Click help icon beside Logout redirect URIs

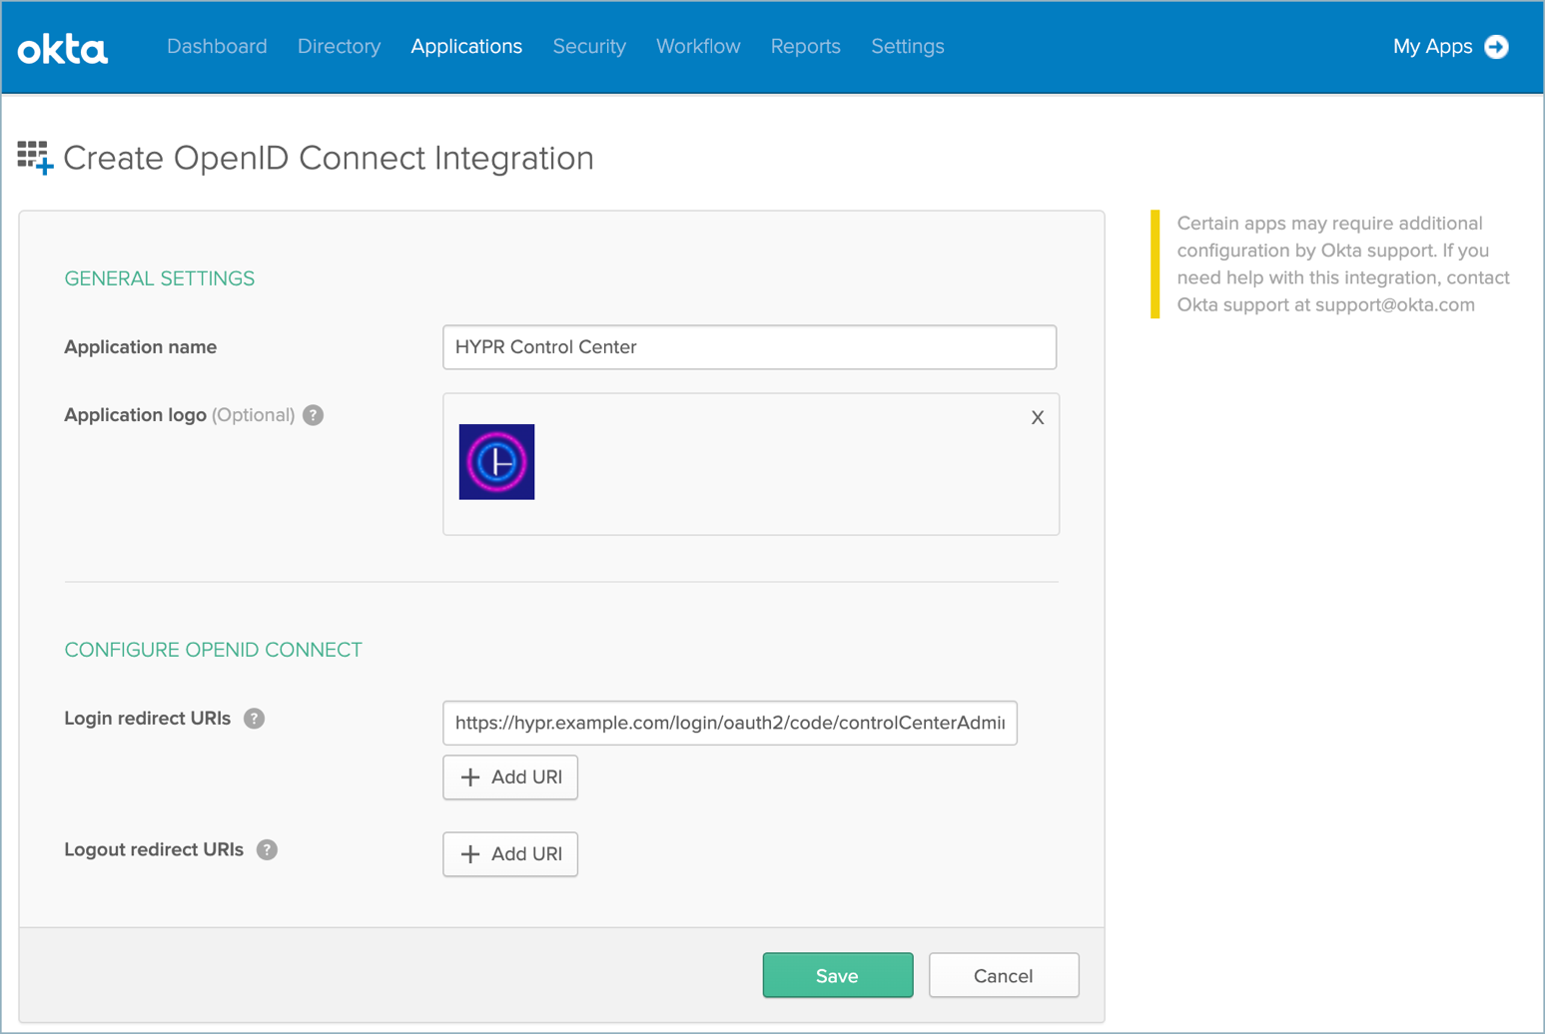[x=267, y=849]
